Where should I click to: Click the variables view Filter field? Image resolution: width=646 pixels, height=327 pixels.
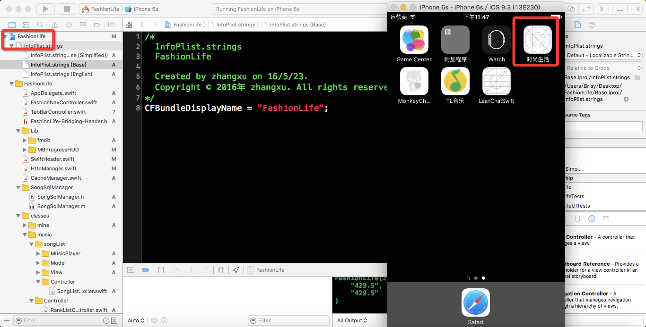tap(288, 320)
